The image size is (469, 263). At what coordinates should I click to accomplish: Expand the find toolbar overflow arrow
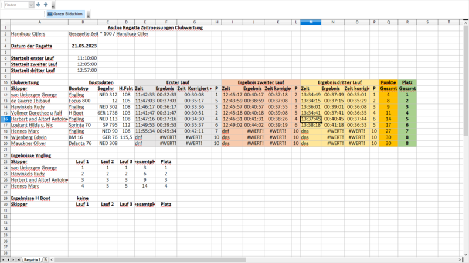tap(53, 5)
